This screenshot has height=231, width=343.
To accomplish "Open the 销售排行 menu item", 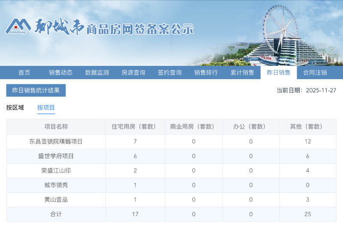I will [206, 72].
